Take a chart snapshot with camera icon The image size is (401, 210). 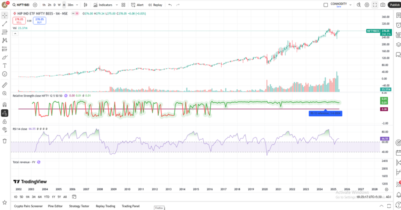pyautogui.click(x=383, y=5)
